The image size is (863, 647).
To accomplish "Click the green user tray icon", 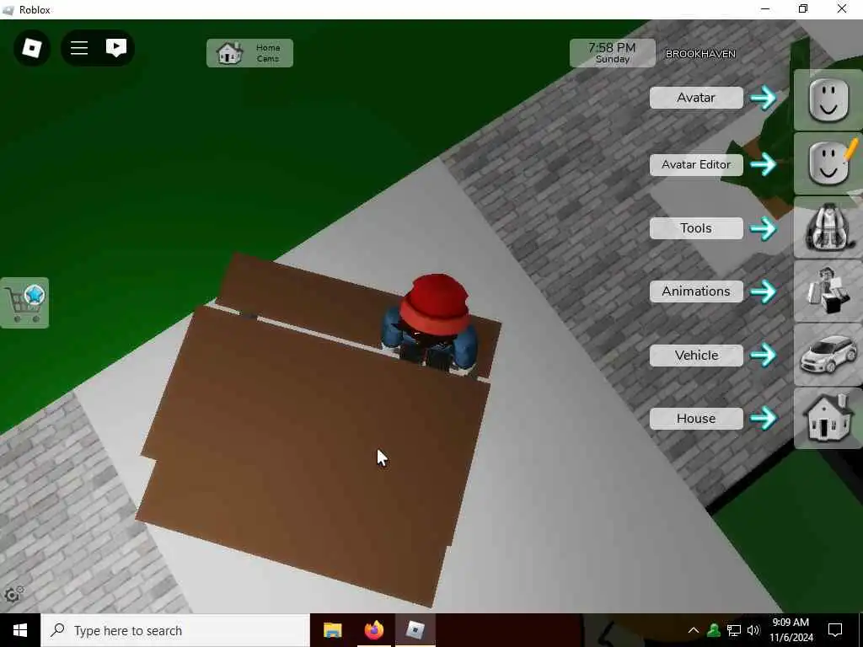I will click(x=714, y=630).
